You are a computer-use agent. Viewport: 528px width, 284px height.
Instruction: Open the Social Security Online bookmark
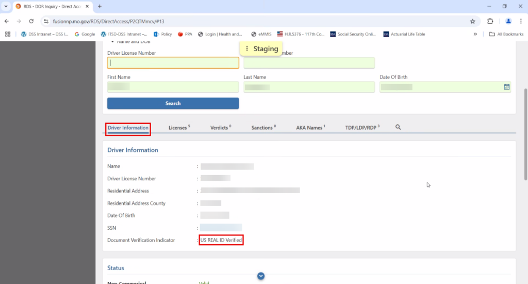353,34
